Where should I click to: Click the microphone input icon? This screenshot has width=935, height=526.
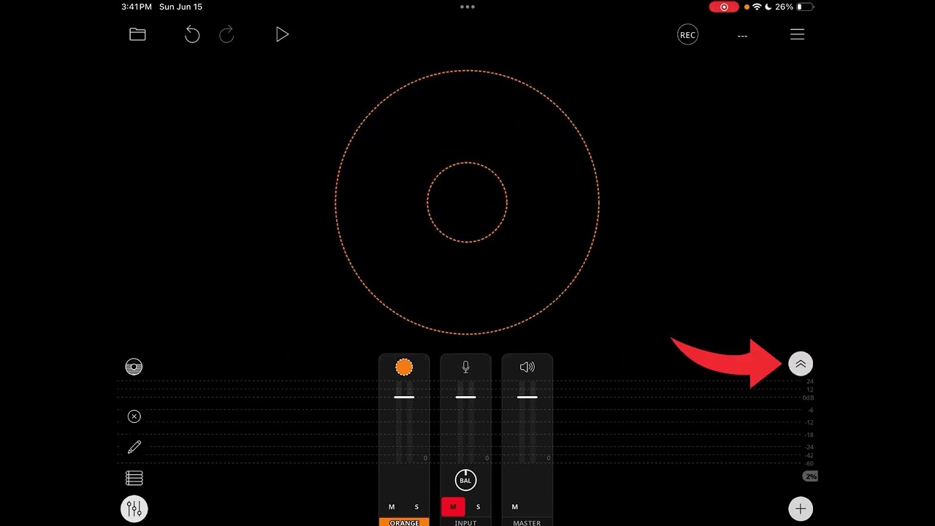click(466, 367)
